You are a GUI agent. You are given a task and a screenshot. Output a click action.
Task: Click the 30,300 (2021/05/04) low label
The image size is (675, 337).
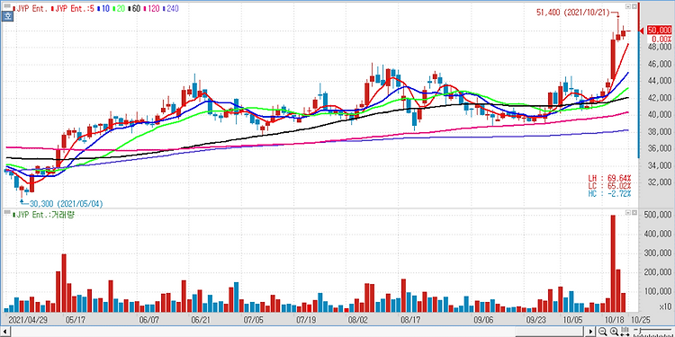pyautogui.click(x=67, y=203)
